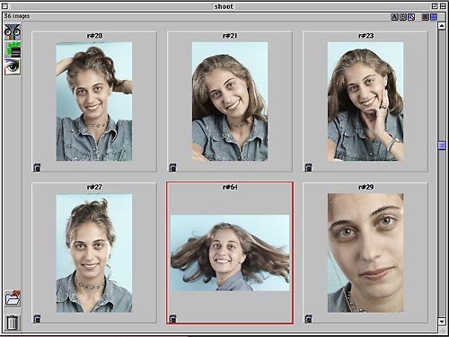Toggle the magnifier view mode button
Viewport: 449px width, 337px height.
411,17
